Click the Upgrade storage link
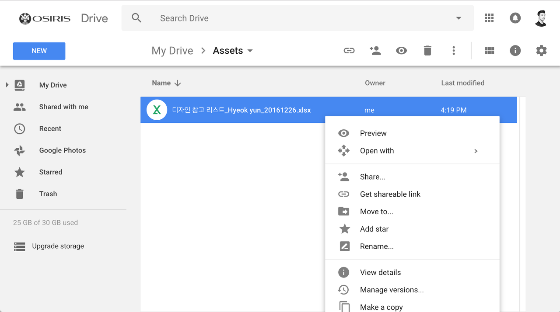The width and height of the screenshot is (560, 312). (x=58, y=246)
